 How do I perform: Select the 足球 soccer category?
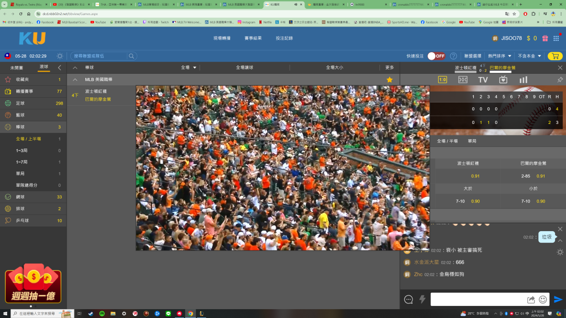(33, 104)
